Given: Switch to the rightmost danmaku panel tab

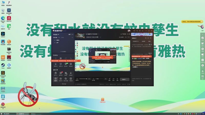Looking at the screenshot, I should coord(149,41).
